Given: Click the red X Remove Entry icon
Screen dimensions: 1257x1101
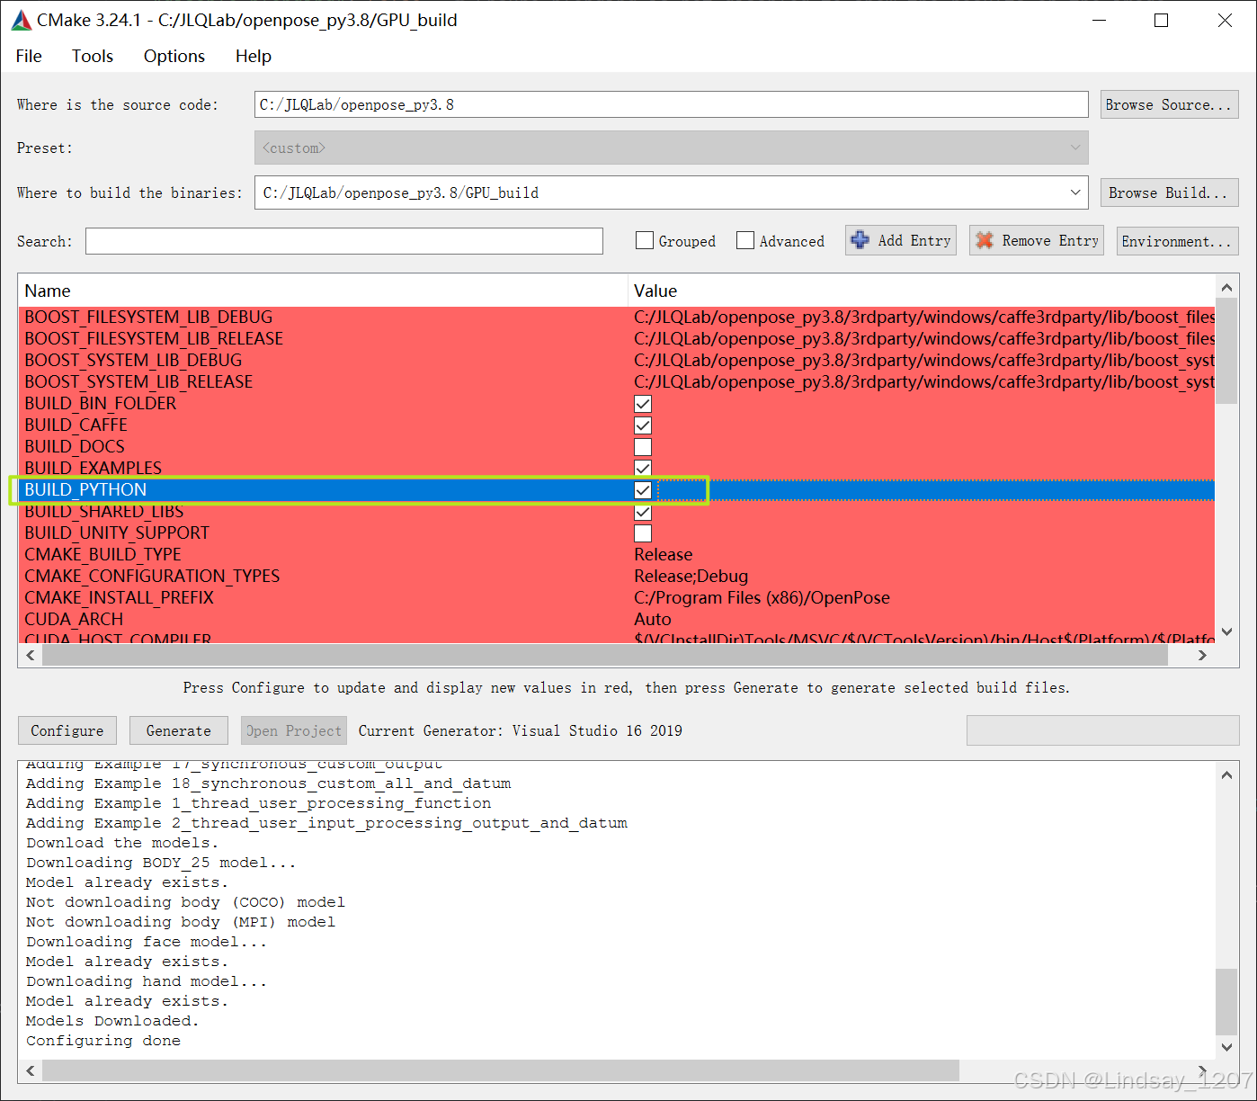Looking at the screenshot, I should [x=985, y=240].
